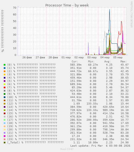Click the '04 мар' x-axis date label
This screenshot has height=152, width=134.
(x=105, y=58)
